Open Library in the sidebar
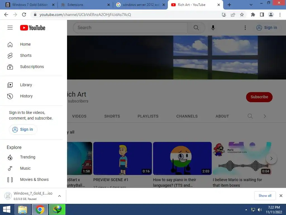 [31, 85]
